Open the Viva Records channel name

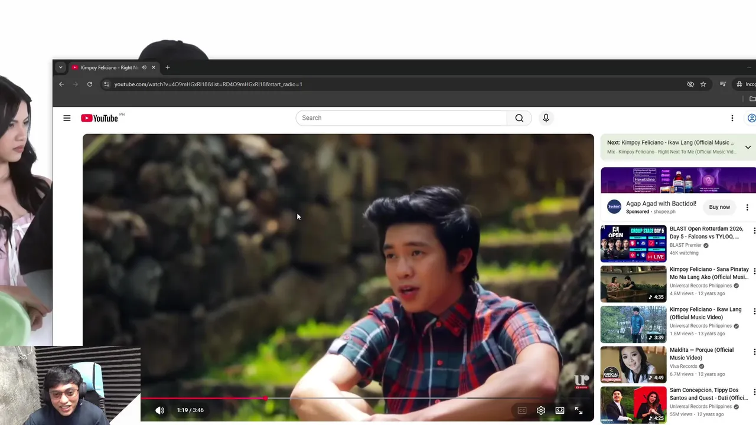click(683, 366)
